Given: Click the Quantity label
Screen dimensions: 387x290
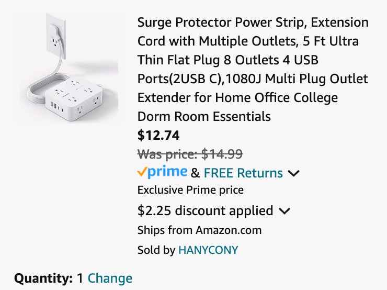Looking at the screenshot, I should point(43,278).
